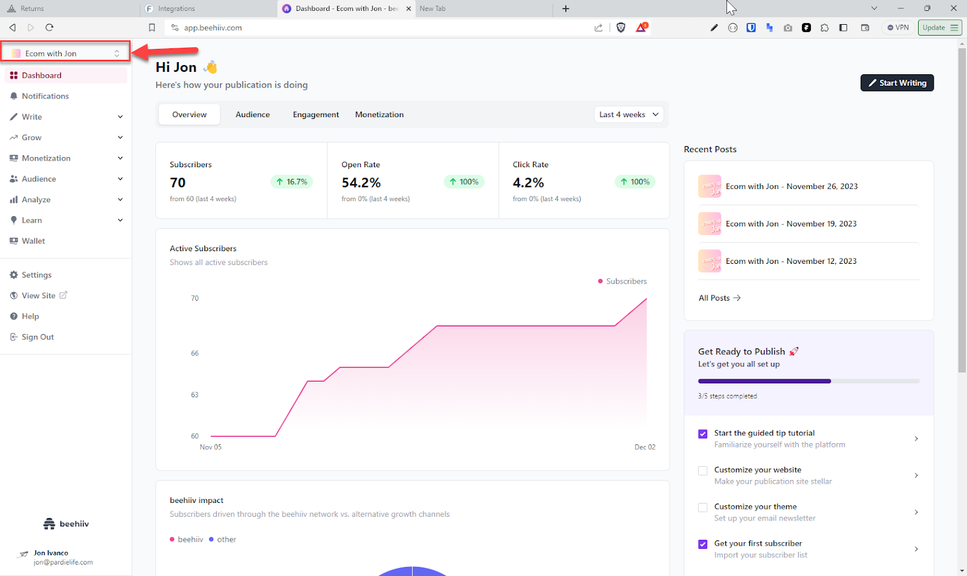Check the Customize your theme checkbox

point(702,508)
